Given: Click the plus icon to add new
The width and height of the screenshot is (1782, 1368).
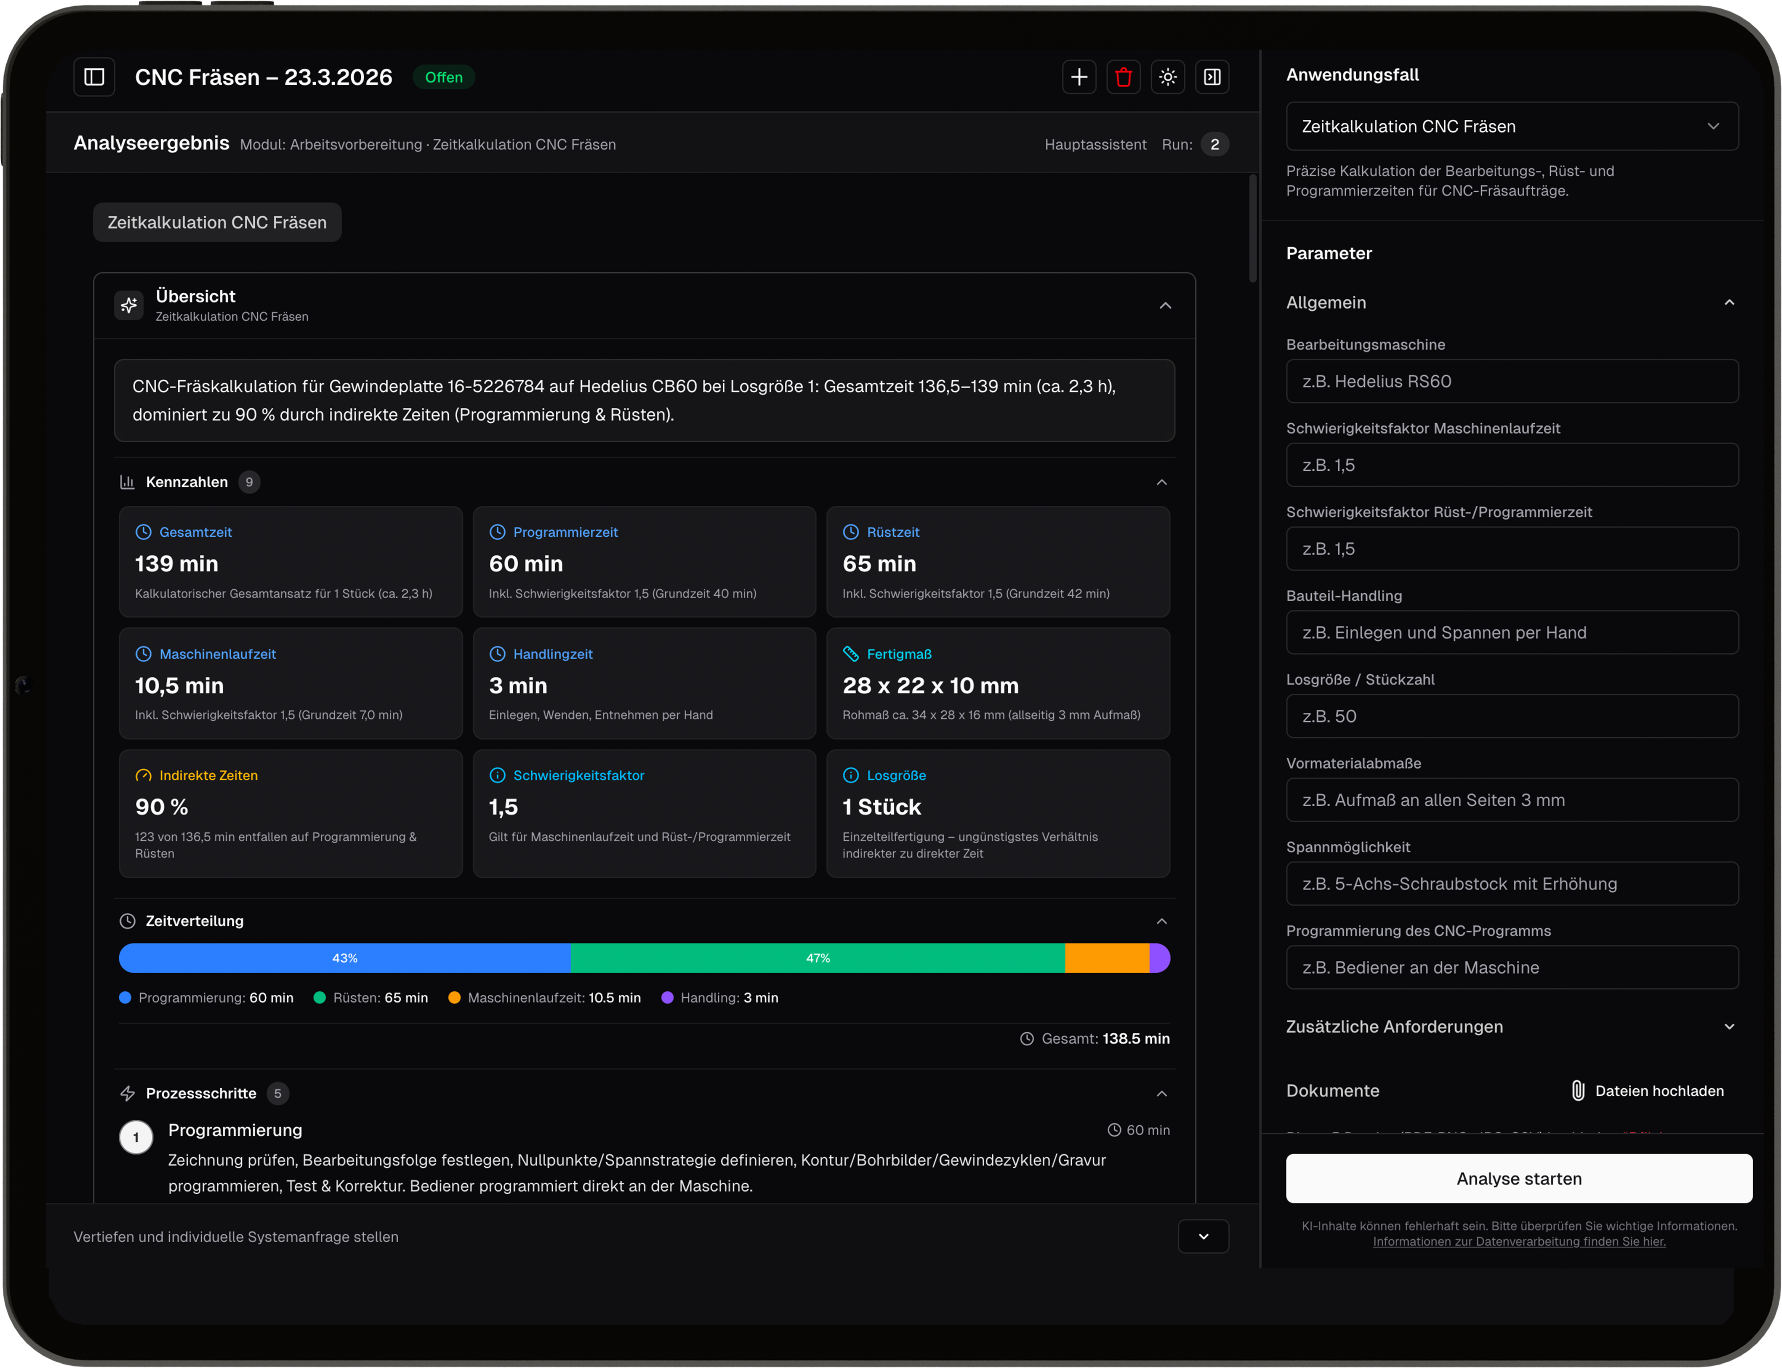Looking at the screenshot, I should tap(1079, 77).
